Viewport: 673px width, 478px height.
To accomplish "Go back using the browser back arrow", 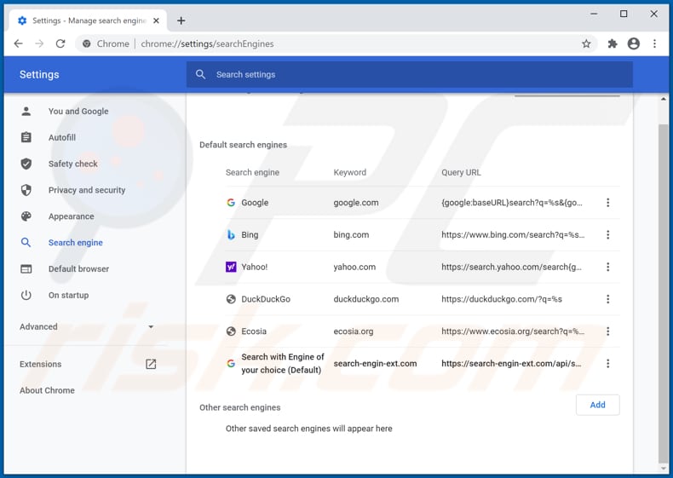I will pyautogui.click(x=19, y=43).
